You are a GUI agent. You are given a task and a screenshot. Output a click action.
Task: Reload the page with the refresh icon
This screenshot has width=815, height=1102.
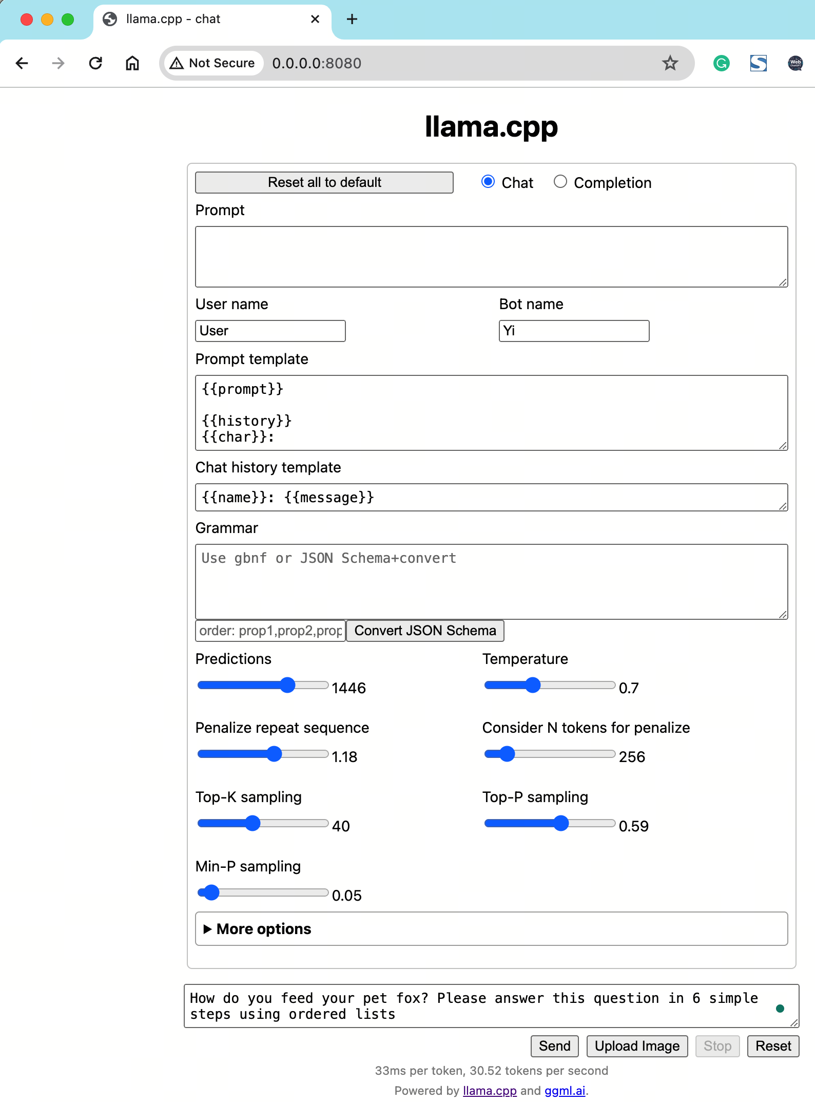(95, 63)
